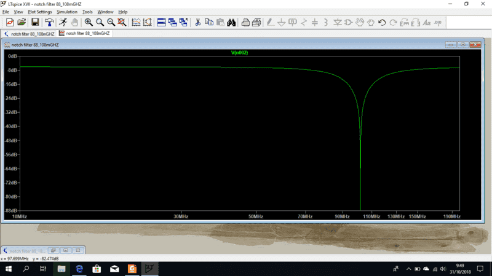Click the Find binoculars icon
The width and height of the screenshot is (492, 276).
[231, 23]
